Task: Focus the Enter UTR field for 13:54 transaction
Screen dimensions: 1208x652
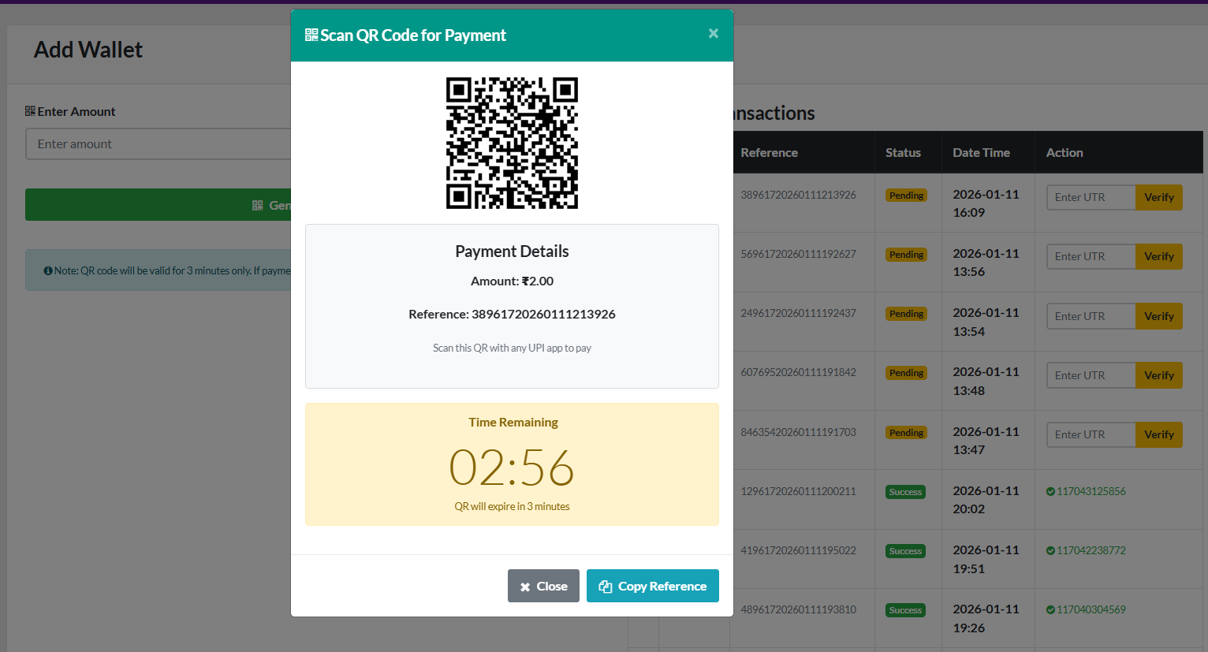Action: pyautogui.click(x=1091, y=316)
